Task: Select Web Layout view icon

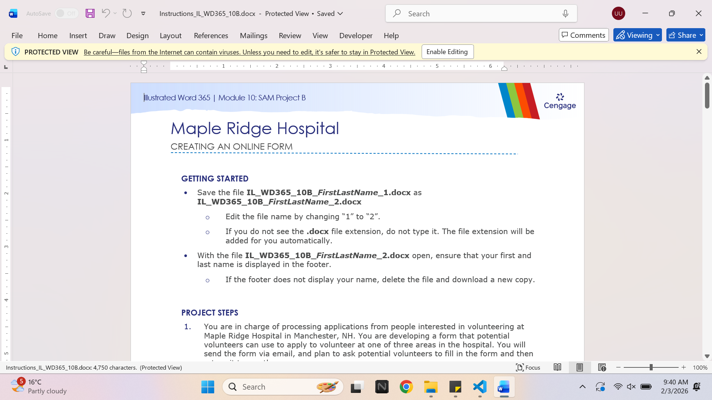Action: pos(602,367)
